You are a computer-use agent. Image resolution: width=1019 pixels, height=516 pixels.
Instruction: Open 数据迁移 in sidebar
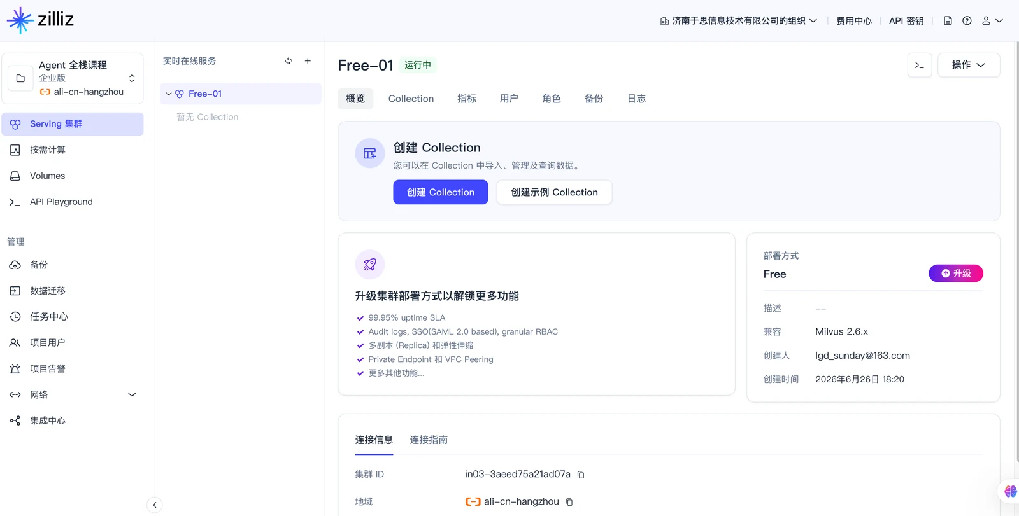pyautogui.click(x=73, y=291)
